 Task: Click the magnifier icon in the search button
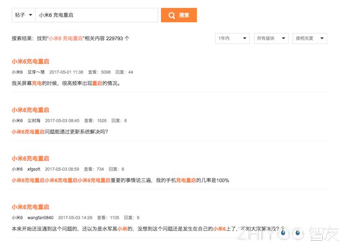point(172,15)
